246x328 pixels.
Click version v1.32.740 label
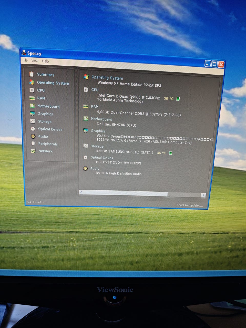tap(35, 202)
